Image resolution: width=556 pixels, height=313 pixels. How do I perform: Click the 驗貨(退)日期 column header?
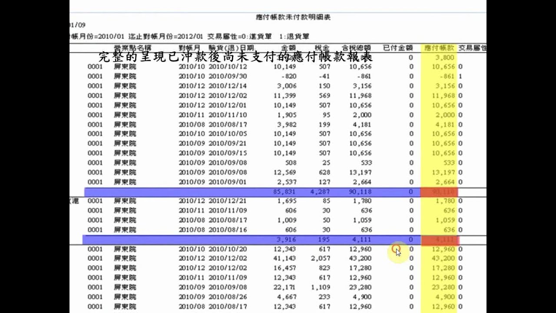click(231, 48)
